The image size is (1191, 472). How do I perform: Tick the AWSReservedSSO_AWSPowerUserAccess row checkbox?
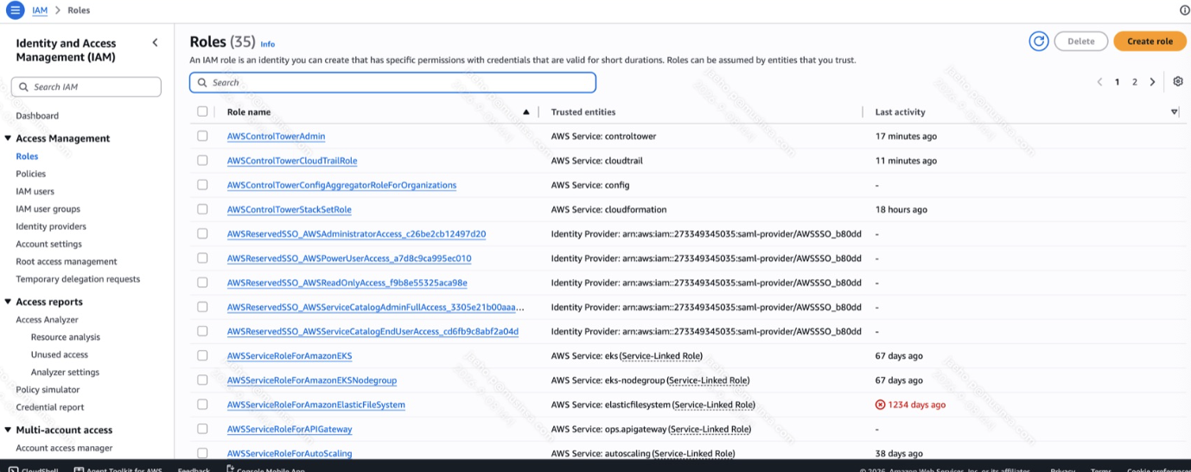point(202,258)
